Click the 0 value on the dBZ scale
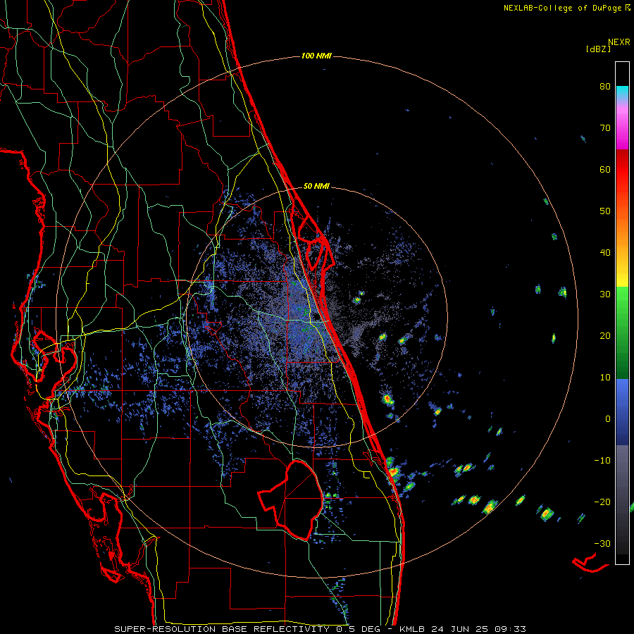Screen dimensions: 634x634 click(x=608, y=419)
